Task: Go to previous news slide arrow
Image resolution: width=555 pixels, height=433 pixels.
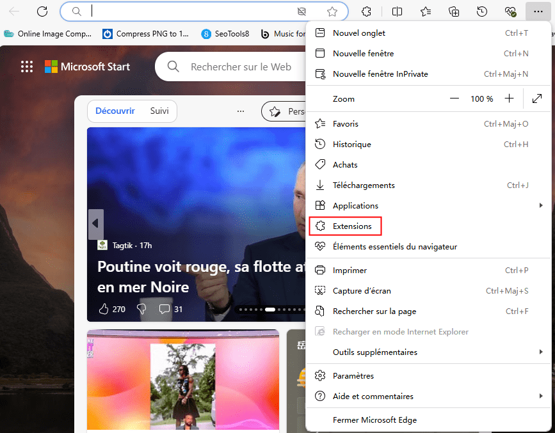Action: [95, 224]
